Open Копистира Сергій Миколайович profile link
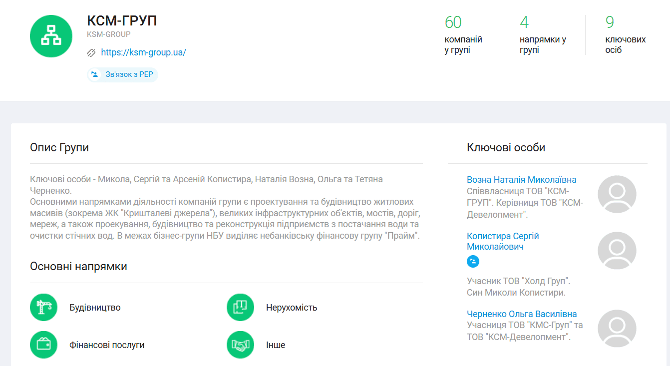Screen dimensions: 670x366 [x=503, y=241]
